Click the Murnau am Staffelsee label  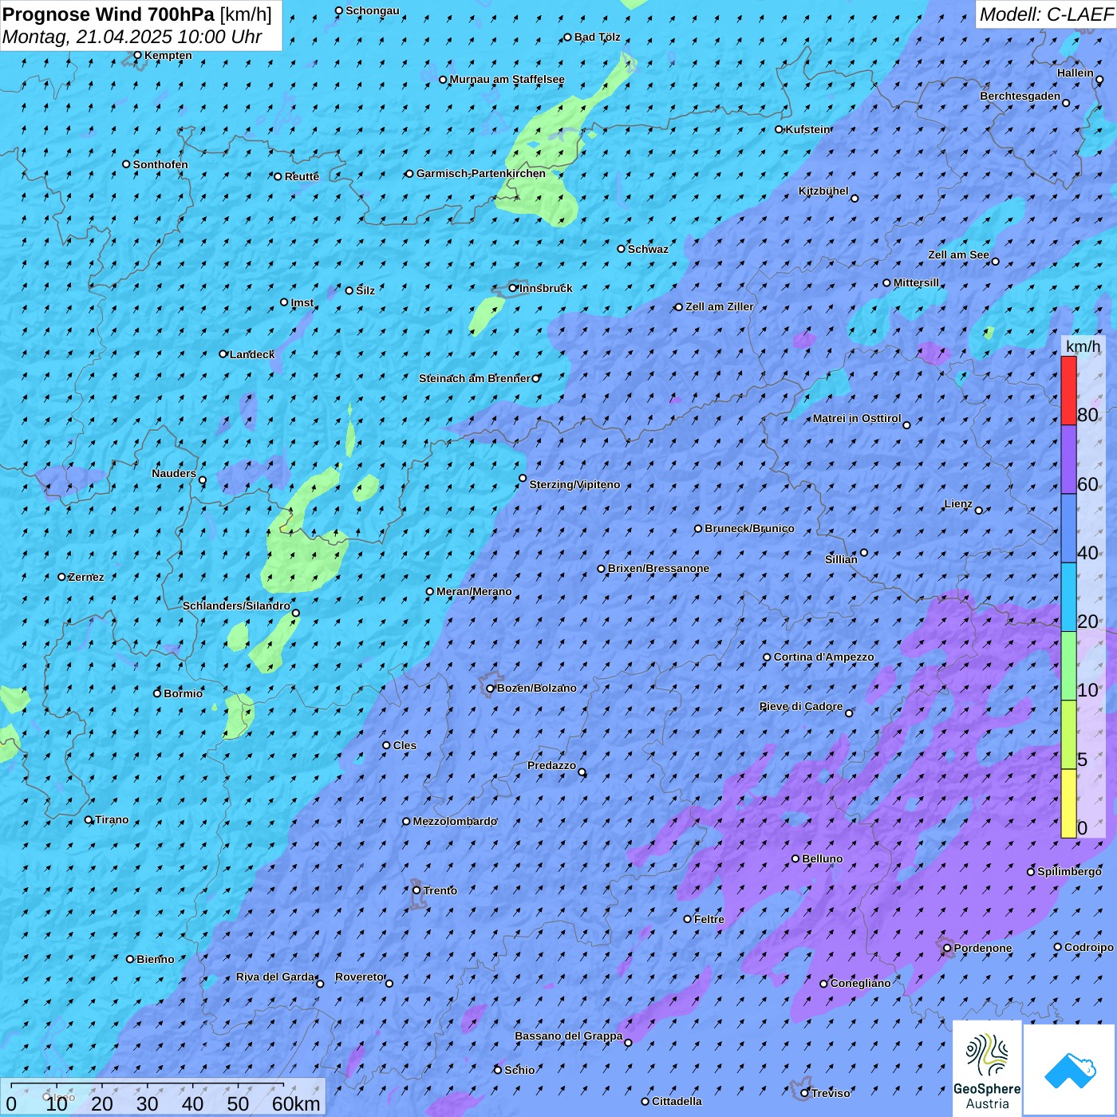[x=507, y=79]
